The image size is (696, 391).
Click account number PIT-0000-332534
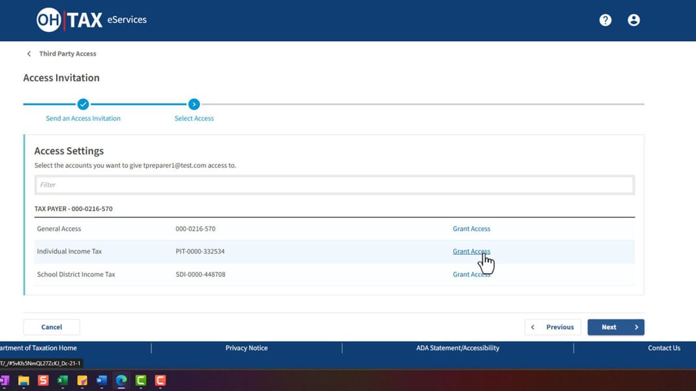(200, 252)
